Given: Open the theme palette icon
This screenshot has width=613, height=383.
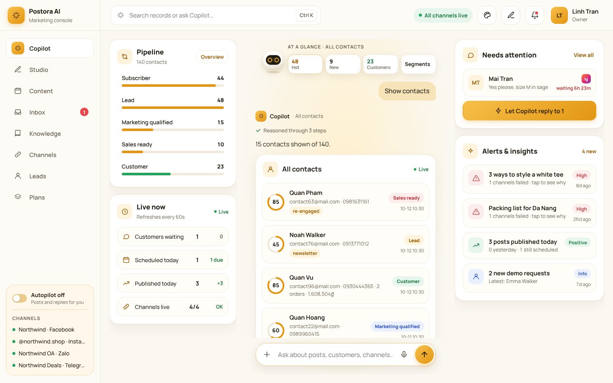Looking at the screenshot, I should [x=487, y=15].
